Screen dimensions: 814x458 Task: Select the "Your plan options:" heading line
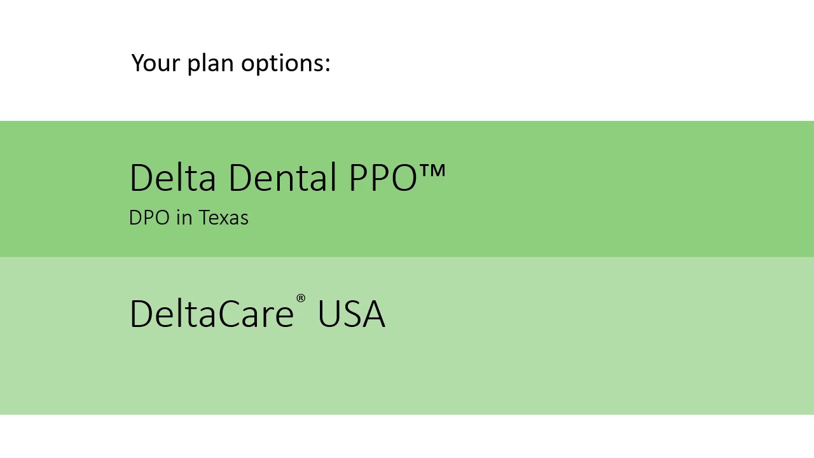[x=231, y=64]
